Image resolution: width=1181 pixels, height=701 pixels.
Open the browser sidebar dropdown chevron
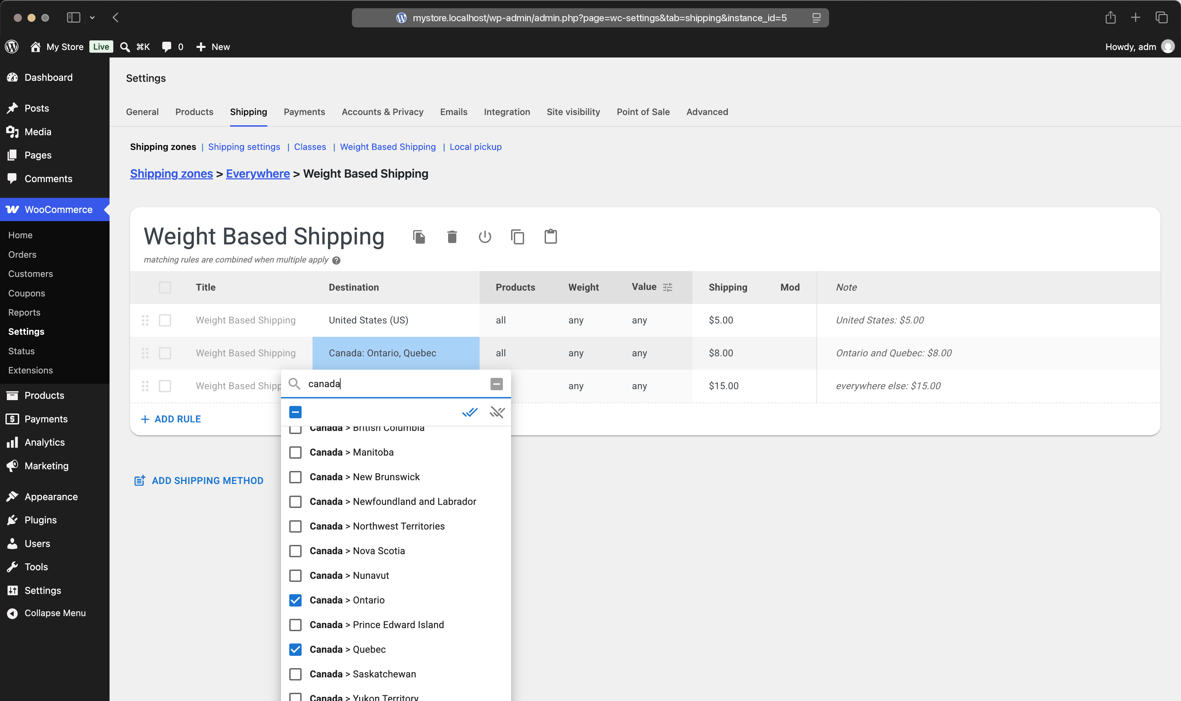[x=92, y=17]
